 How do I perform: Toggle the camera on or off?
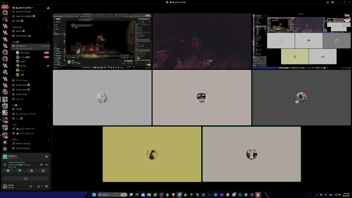click(x=8, y=171)
